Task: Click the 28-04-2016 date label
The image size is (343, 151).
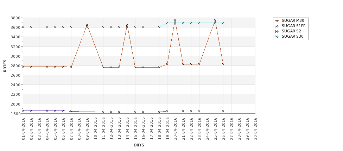Action: (x=239, y=129)
